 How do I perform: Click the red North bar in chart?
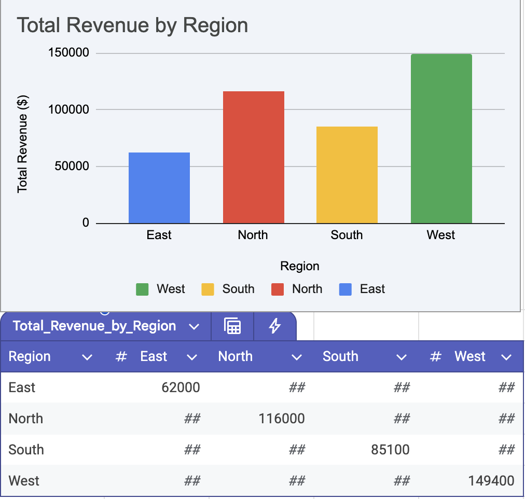(x=254, y=157)
